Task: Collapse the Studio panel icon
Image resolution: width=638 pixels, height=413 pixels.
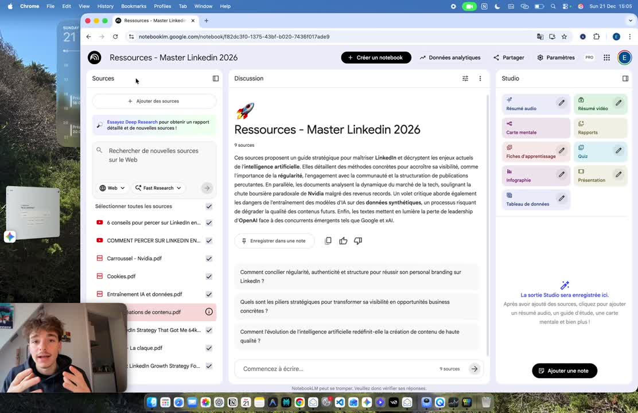Action: 625,79
